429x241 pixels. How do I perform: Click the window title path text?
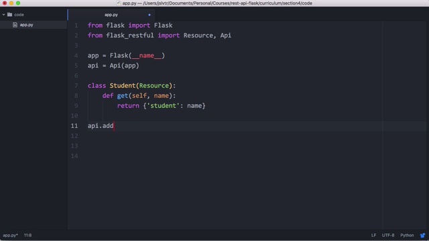(217, 3)
